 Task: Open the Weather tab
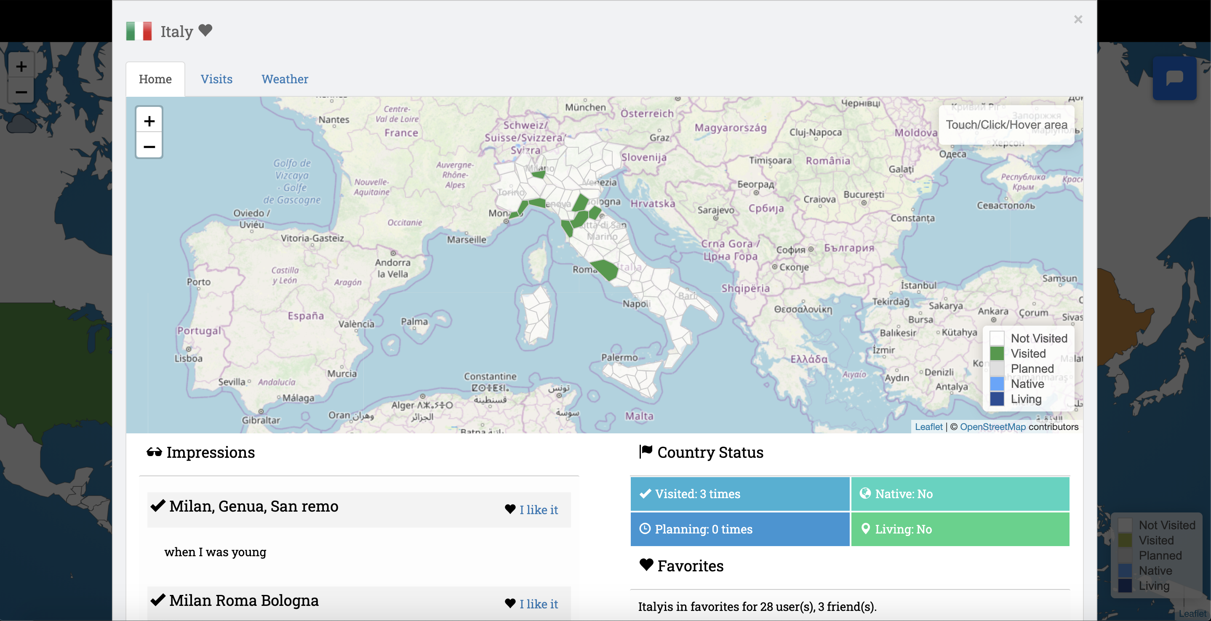click(284, 79)
